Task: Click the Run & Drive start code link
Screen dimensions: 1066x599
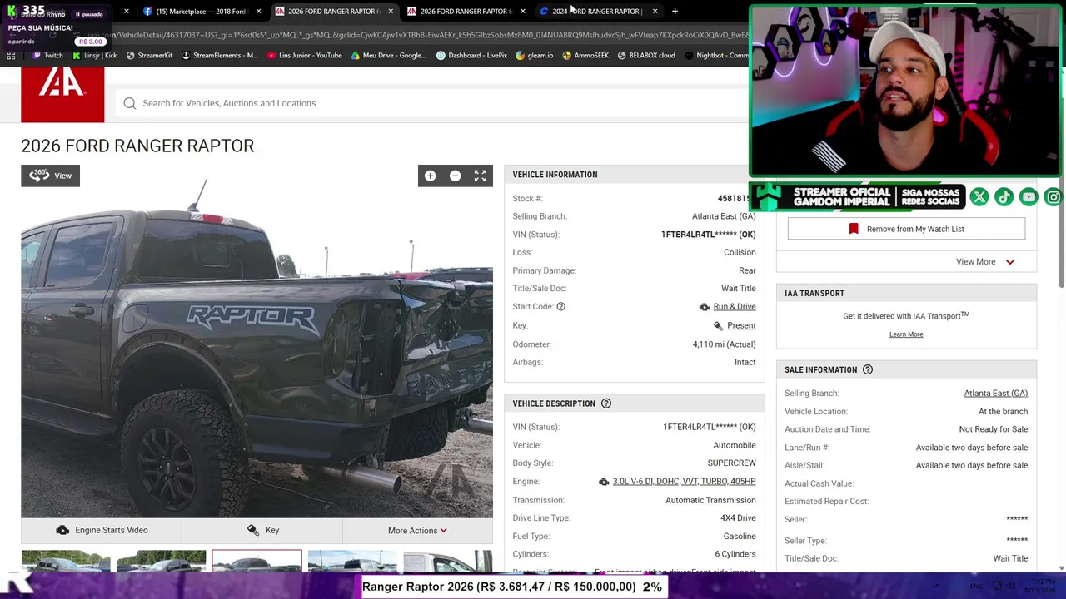Action: click(x=735, y=307)
